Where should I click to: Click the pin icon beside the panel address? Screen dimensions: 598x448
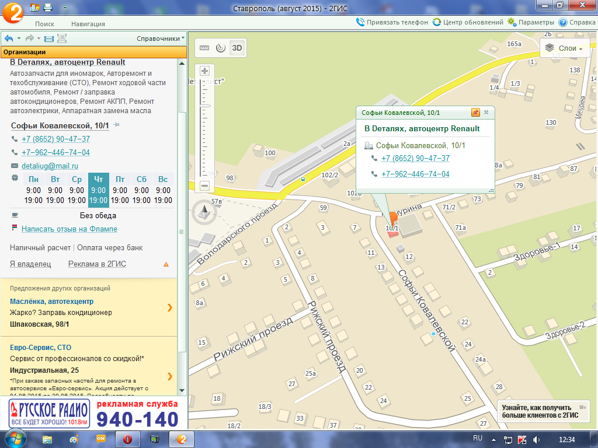tap(116, 125)
